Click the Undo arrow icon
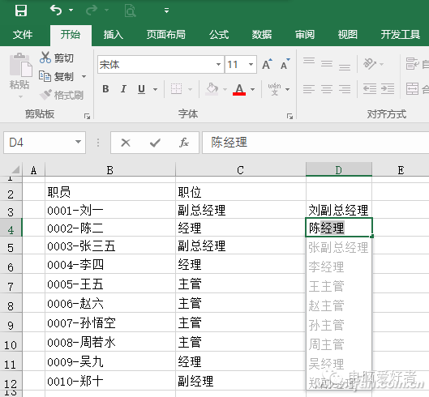 click(x=56, y=10)
